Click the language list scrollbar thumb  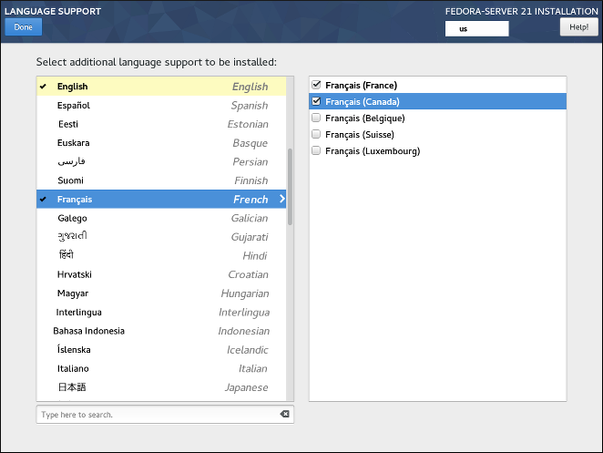pos(290,187)
